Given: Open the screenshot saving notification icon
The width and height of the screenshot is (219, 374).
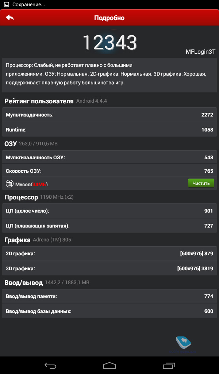Looking at the screenshot, I should click(x=7, y=4).
